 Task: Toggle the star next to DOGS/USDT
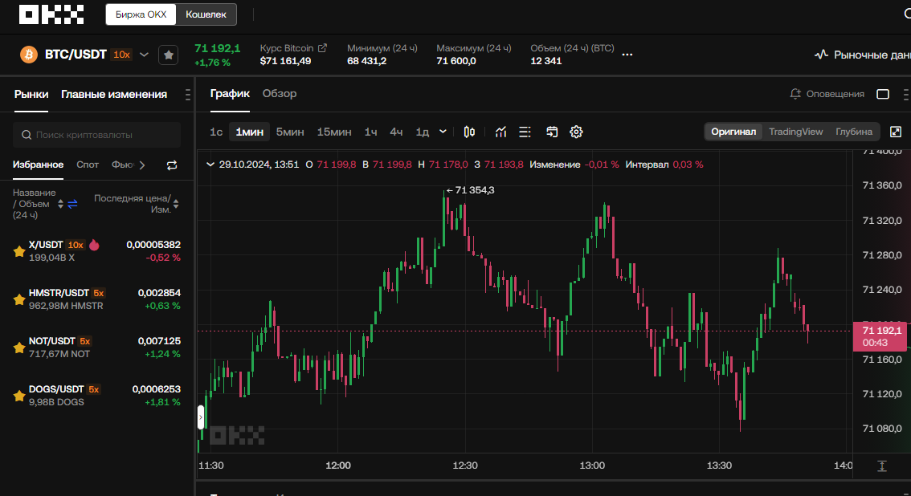click(x=19, y=396)
